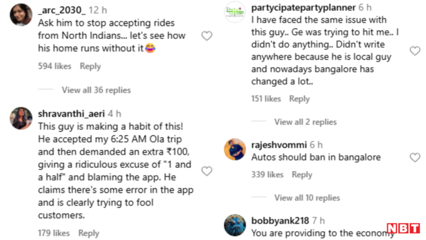This screenshot has height=240, width=426.
Task: Expand View all 2 replies
Action: click(305, 122)
